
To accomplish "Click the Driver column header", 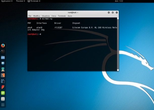I will pyautogui.click(x=58, y=23).
